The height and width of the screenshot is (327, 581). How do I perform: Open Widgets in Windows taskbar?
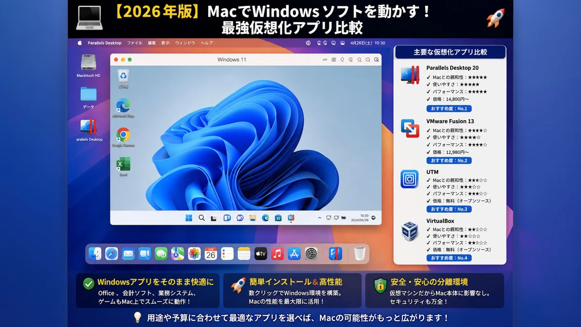(x=227, y=218)
